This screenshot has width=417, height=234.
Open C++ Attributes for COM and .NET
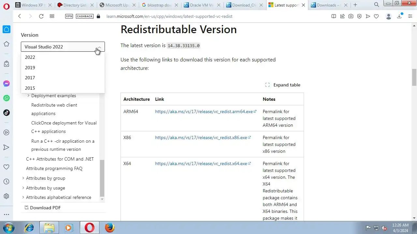click(60, 159)
